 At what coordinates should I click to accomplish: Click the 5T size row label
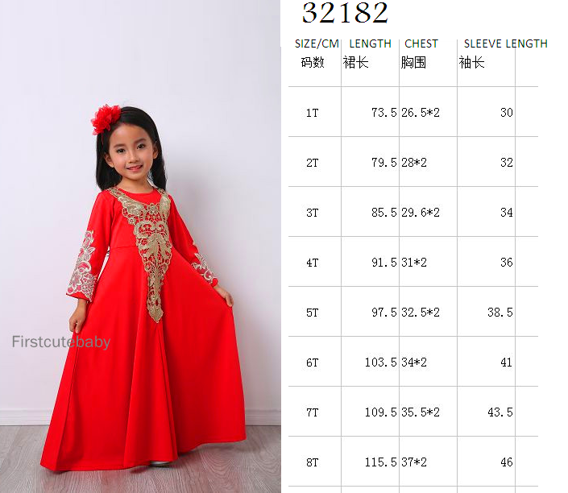(312, 313)
